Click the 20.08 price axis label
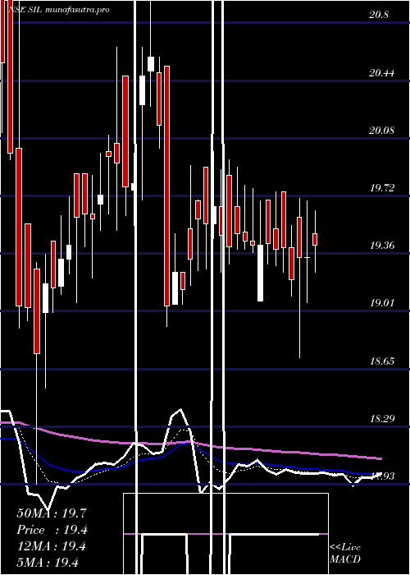The width and height of the screenshot is (410, 575). click(x=382, y=131)
